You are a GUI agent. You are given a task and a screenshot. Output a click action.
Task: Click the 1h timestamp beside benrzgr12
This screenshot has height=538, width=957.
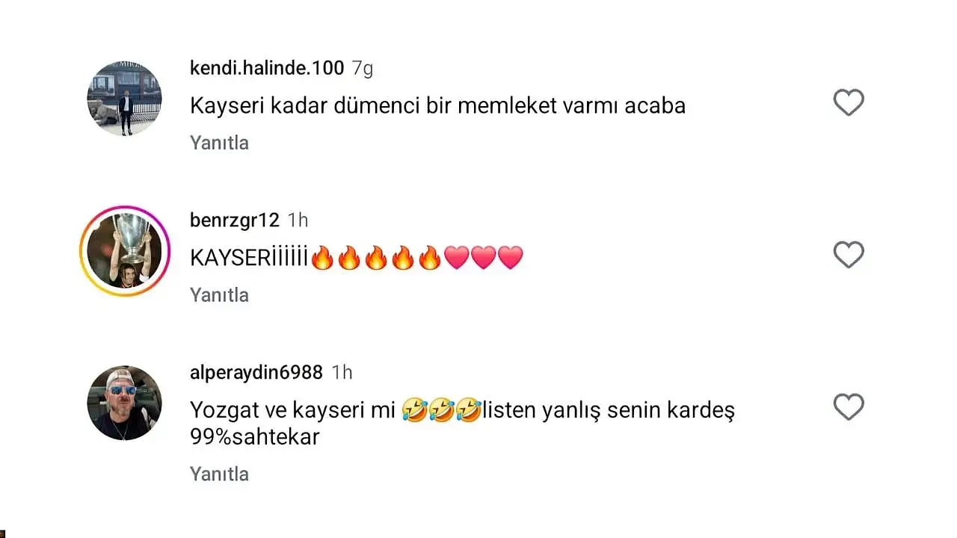pos(298,220)
